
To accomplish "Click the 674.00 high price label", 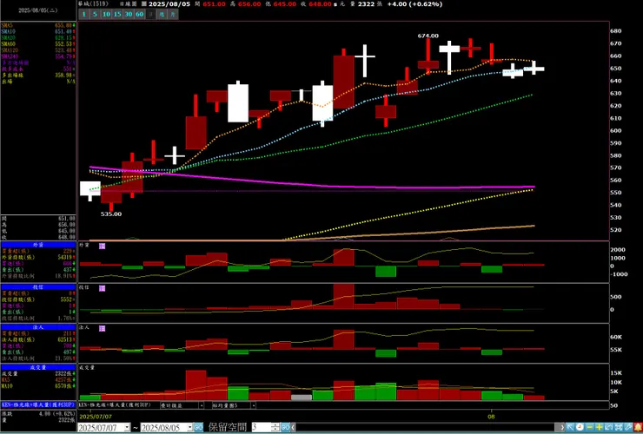I will tap(428, 36).
